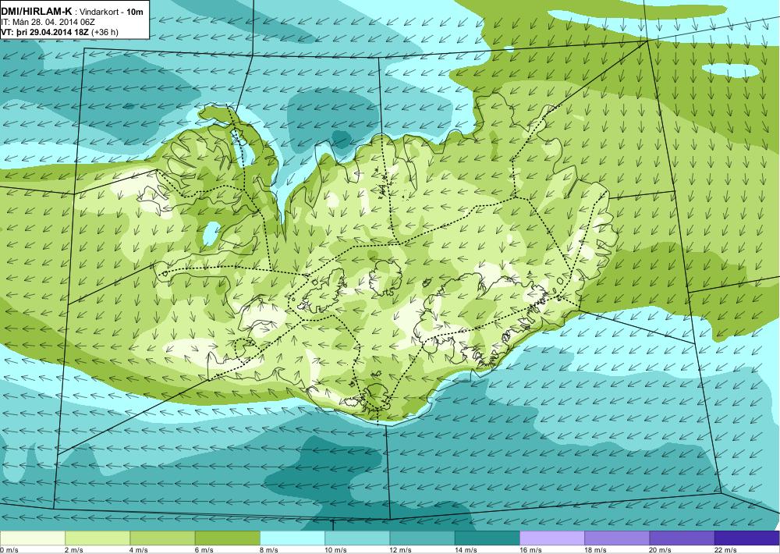Click the "20 m/s" legend label
Viewport: 780px width, 554px height.
[x=661, y=549]
